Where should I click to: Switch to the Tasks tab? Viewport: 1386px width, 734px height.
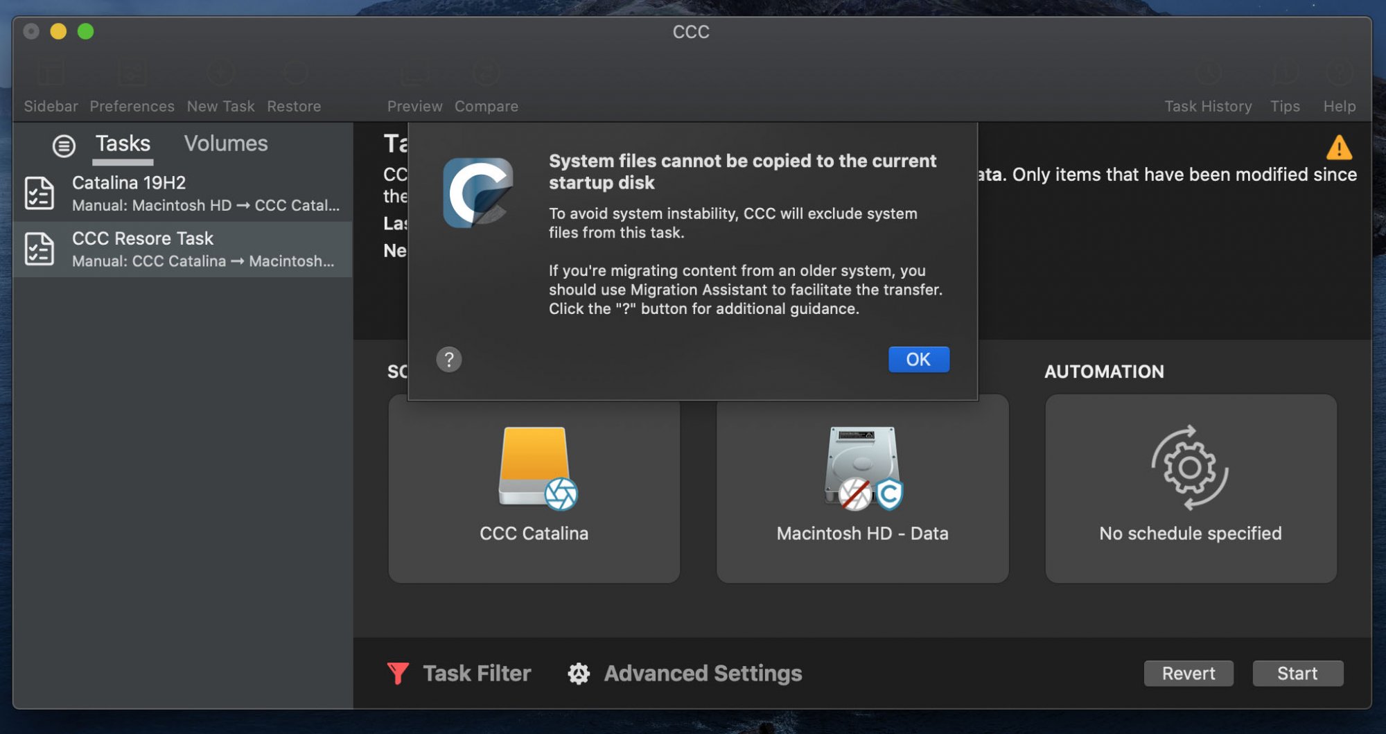pyautogui.click(x=123, y=143)
